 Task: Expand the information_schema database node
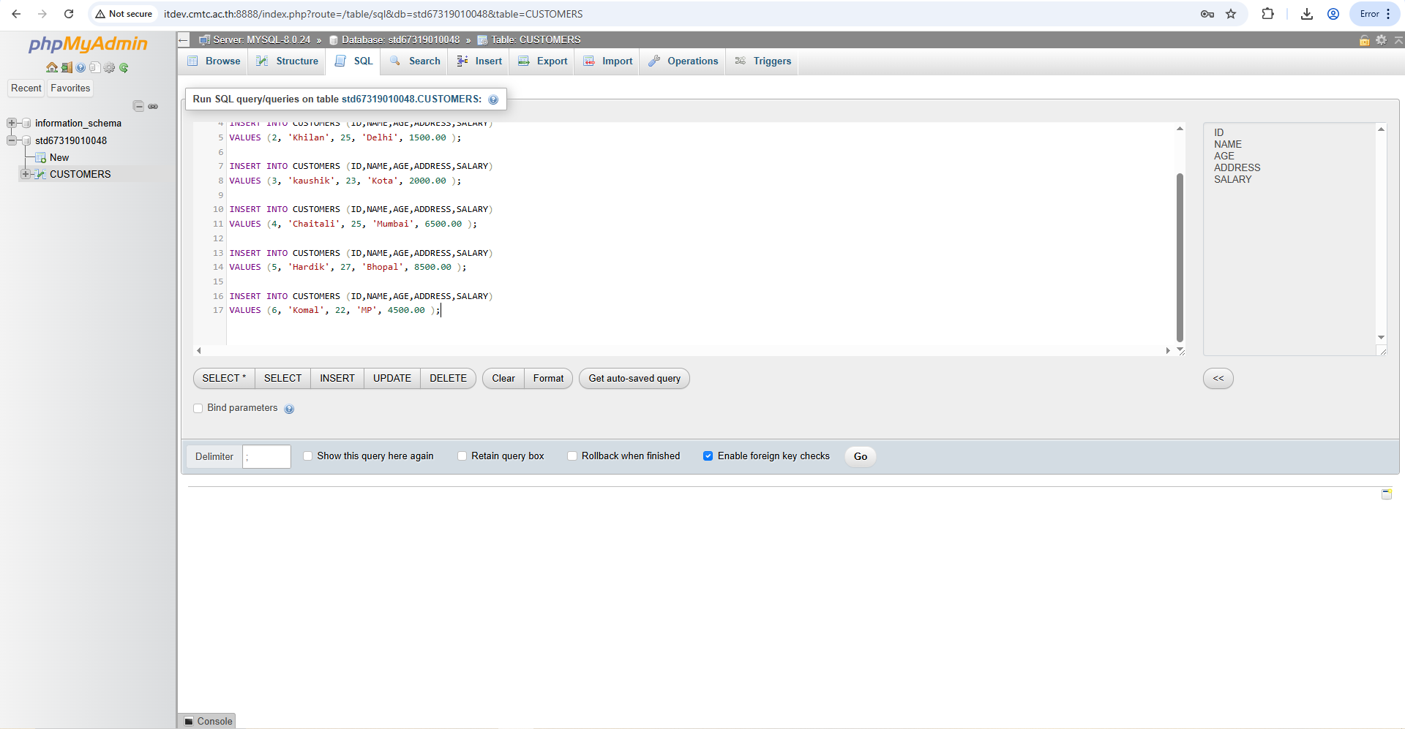(x=12, y=123)
